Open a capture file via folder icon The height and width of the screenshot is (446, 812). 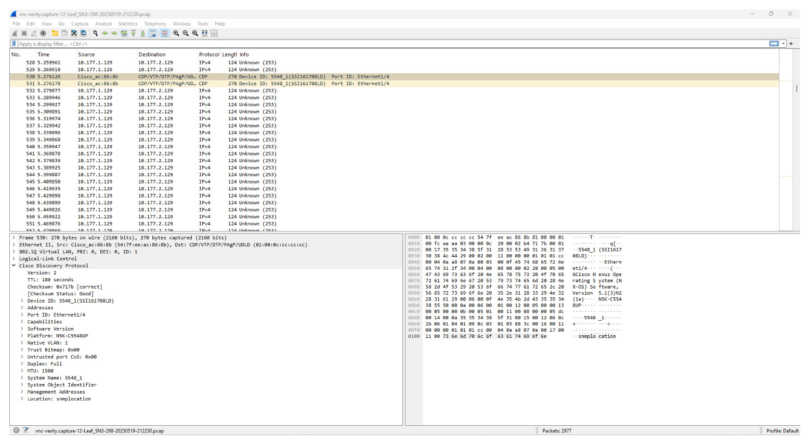tap(55, 33)
